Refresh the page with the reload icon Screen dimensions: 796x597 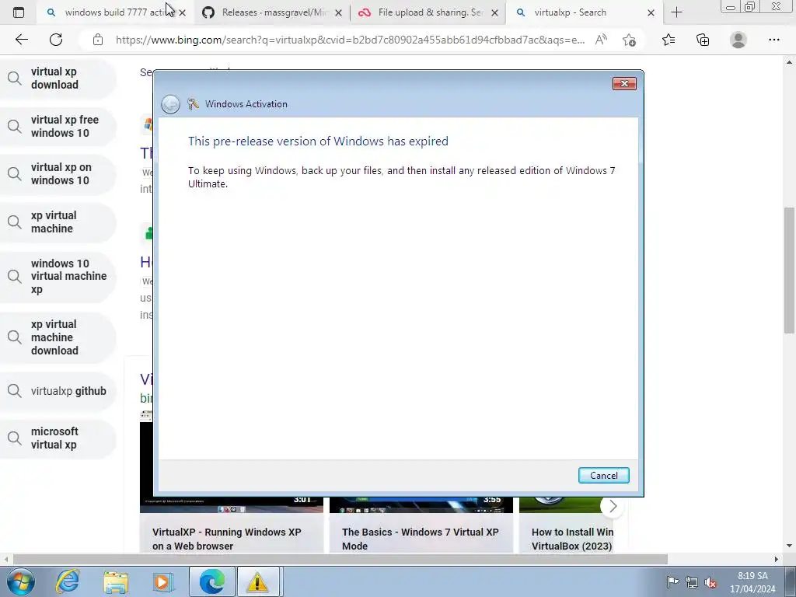[56, 40]
